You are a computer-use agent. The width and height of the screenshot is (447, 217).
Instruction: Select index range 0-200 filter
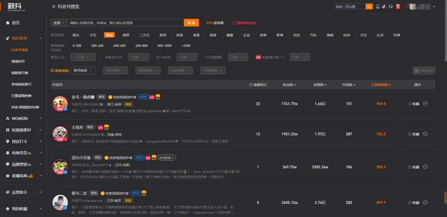point(77,46)
